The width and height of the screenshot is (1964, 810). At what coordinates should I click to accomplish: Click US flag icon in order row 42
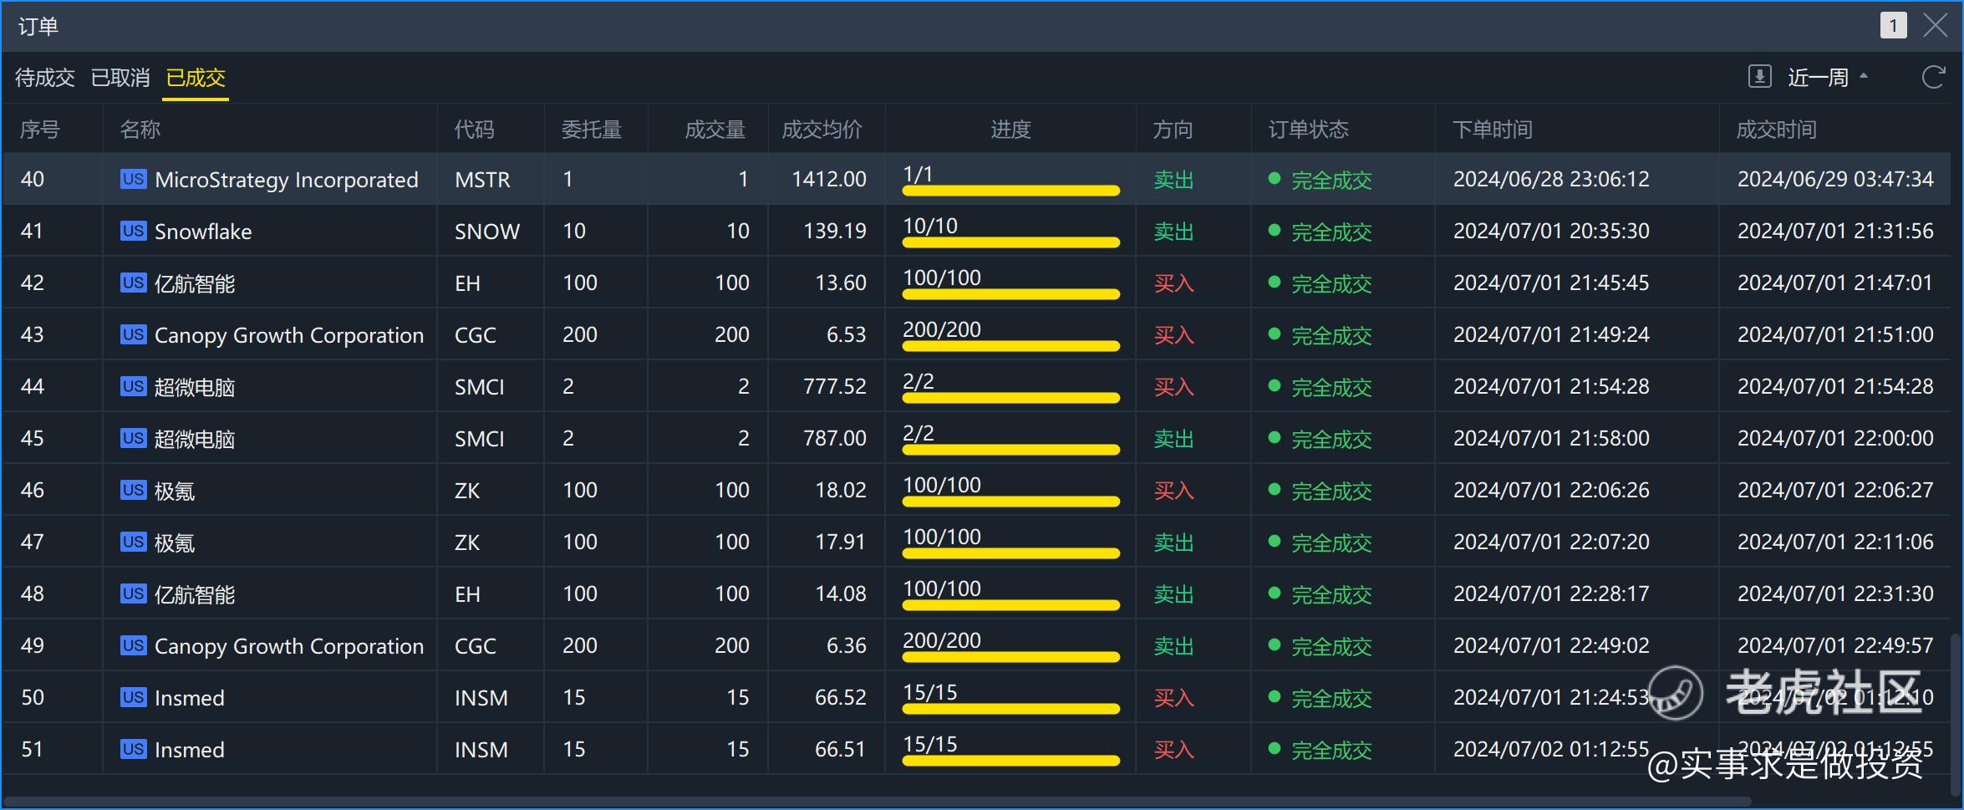click(x=133, y=283)
